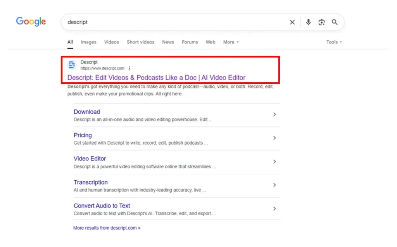This screenshot has height=247, width=397.
Task: Expand the Video Editor row chevron
Action: (274, 162)
